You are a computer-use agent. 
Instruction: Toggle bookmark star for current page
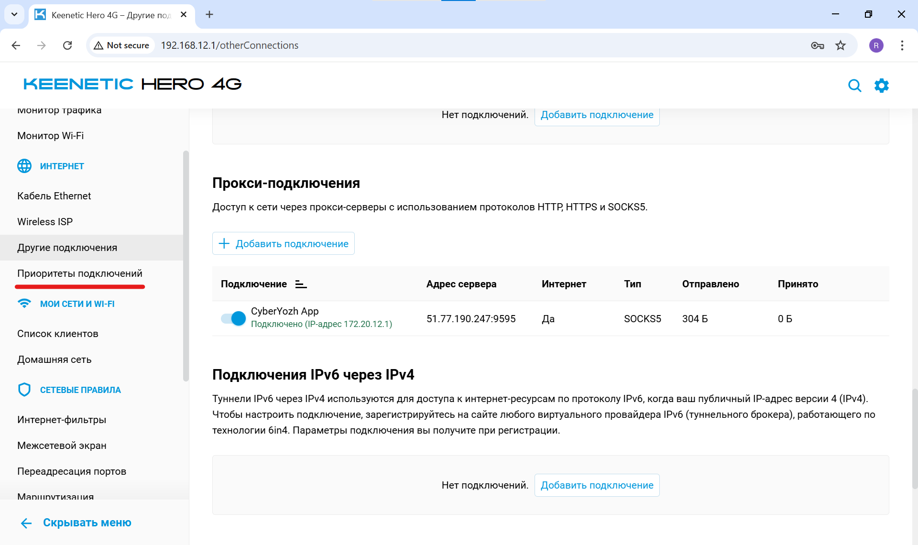coord(841,45)
